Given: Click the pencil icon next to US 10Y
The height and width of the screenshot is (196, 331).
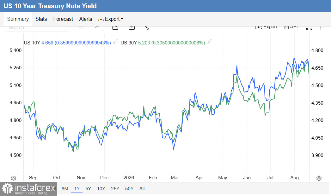Looking at the screenshot, I should coord(115,41).
